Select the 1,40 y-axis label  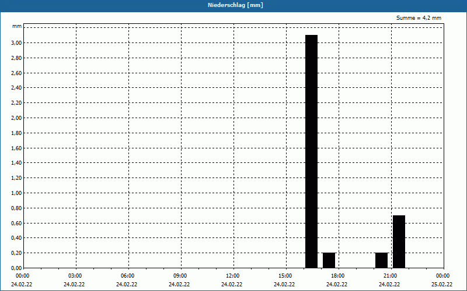[16, 163]
